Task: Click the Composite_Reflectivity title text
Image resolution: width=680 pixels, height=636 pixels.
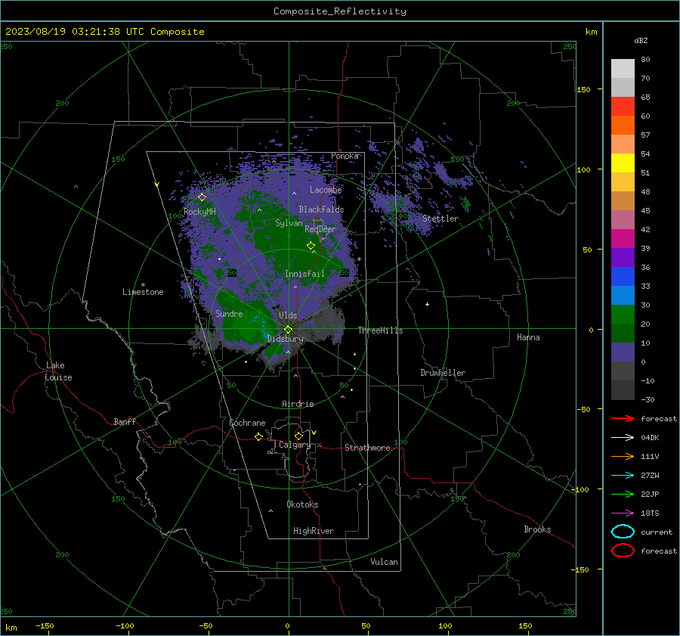Action: (x=340, y=11)
